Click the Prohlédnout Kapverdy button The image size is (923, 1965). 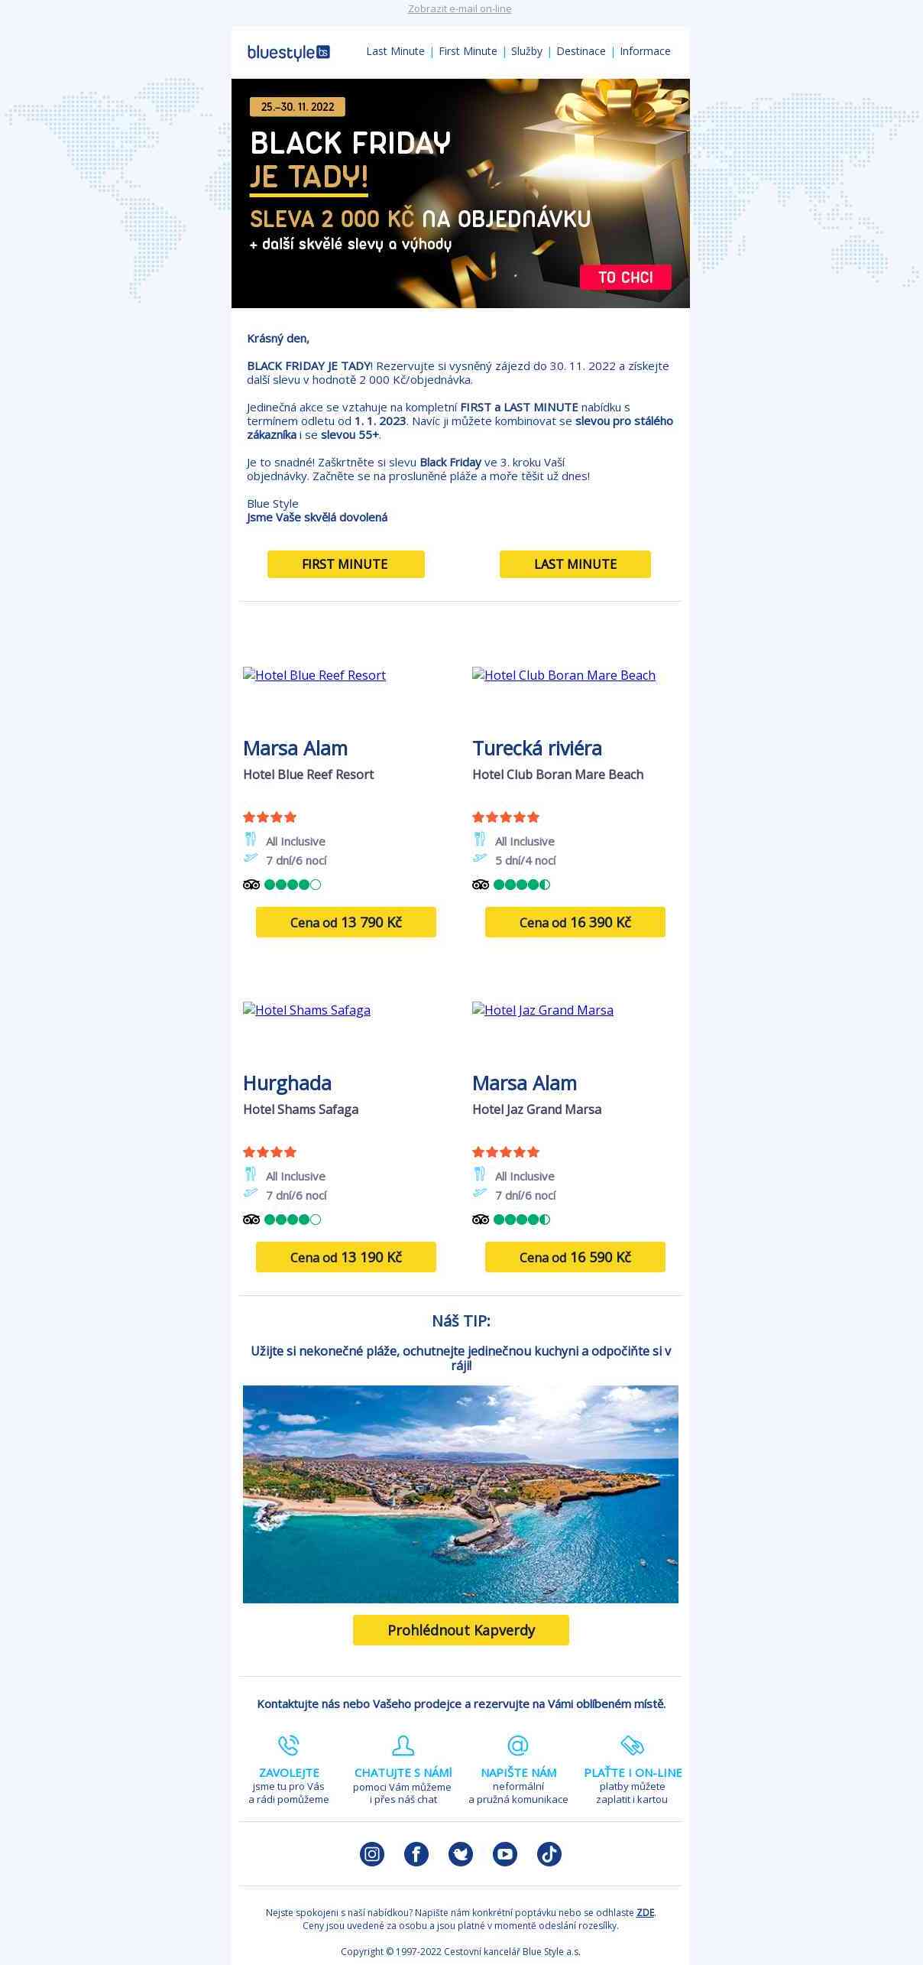pyautogui.click(x=461, y=1630)
